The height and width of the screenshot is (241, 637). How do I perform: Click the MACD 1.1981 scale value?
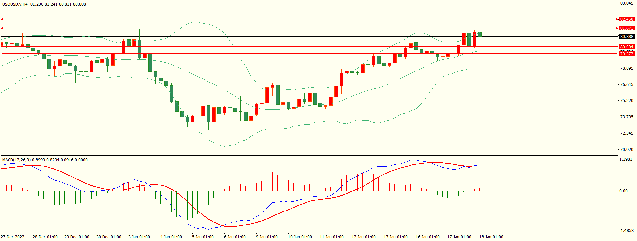click(x=625, y=159)
